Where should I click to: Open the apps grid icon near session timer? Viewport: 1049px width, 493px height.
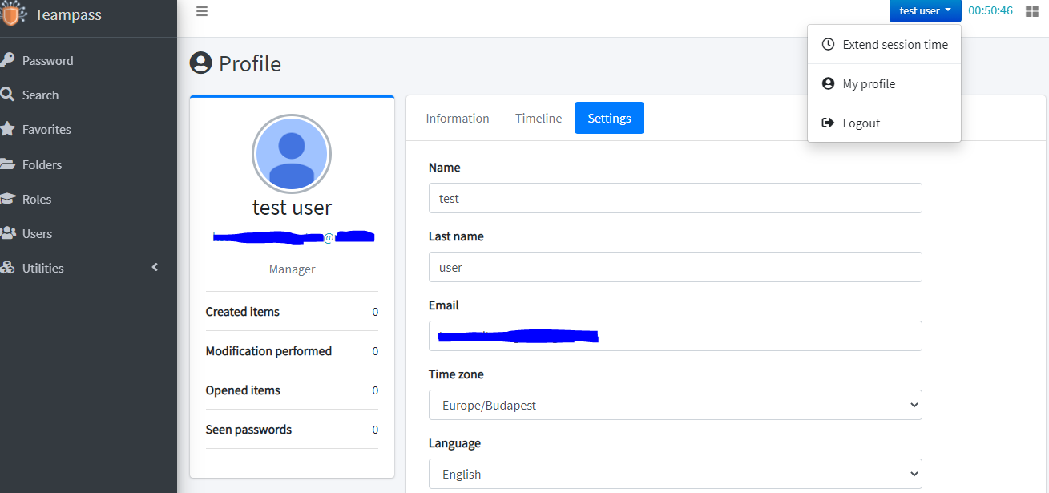click(x=1032, y=11)
